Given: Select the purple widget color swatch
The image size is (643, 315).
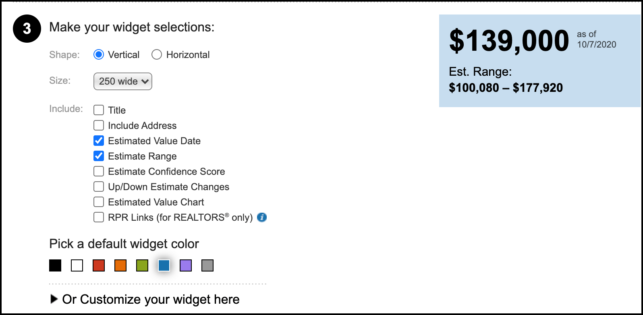Looking at the screenshot, I should click(186, 265).
